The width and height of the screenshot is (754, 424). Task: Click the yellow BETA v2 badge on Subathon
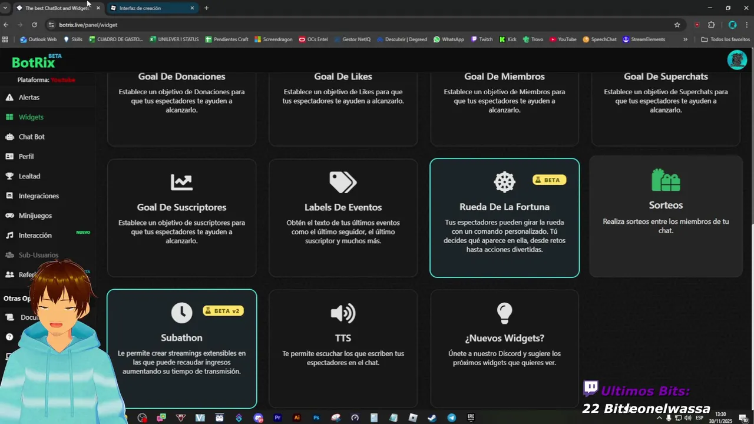(223, 310)
